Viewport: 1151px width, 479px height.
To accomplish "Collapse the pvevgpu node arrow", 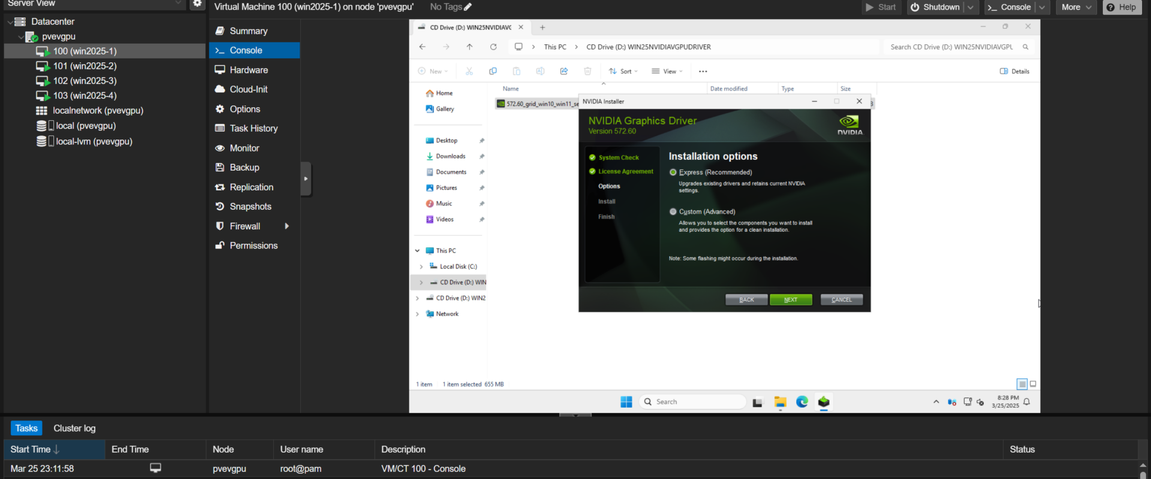I will pos(20,37).
